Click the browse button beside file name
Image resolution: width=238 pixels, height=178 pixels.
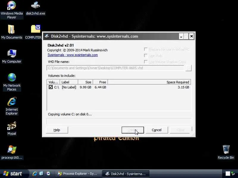188,68
